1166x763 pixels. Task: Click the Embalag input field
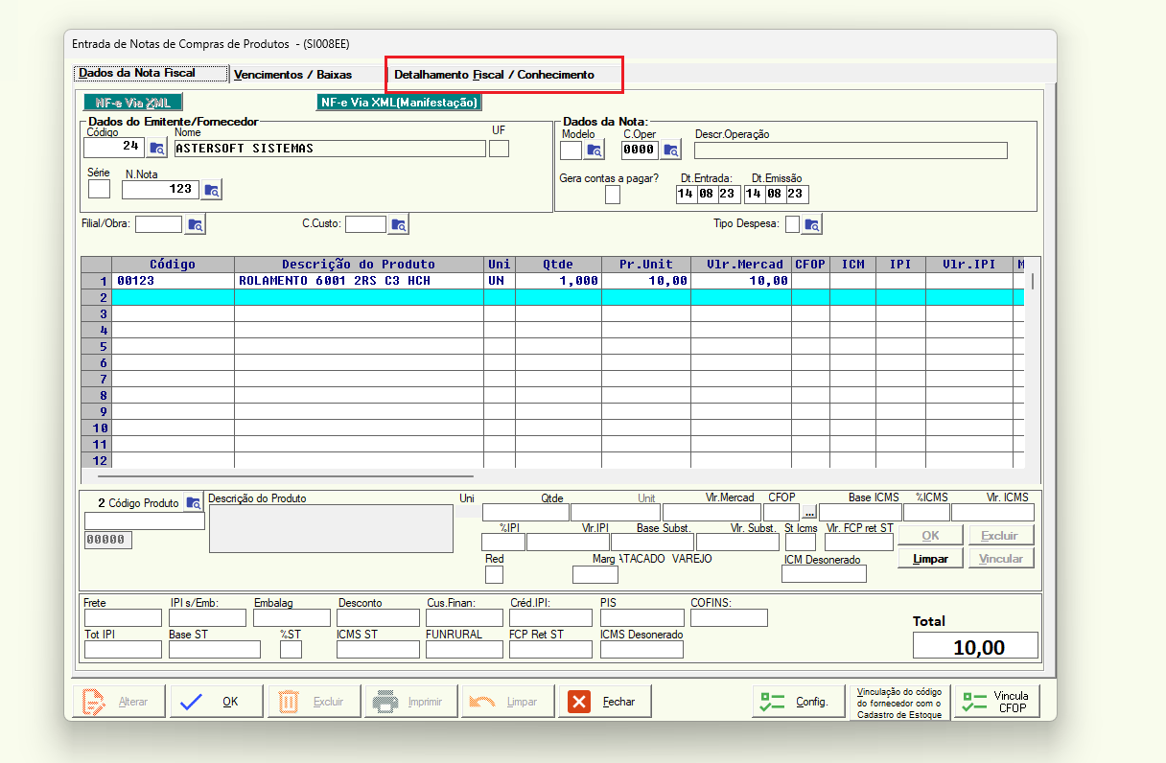click(291, 618)
